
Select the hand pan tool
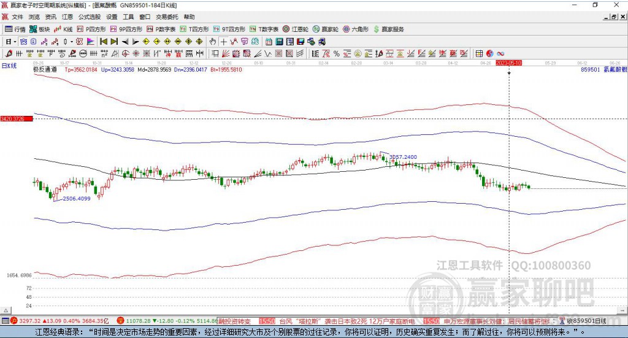pos(213,42)
